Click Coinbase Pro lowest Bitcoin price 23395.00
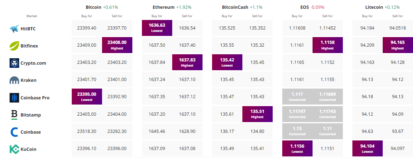The height and width of the screenshot is (158, 413). 87,97
